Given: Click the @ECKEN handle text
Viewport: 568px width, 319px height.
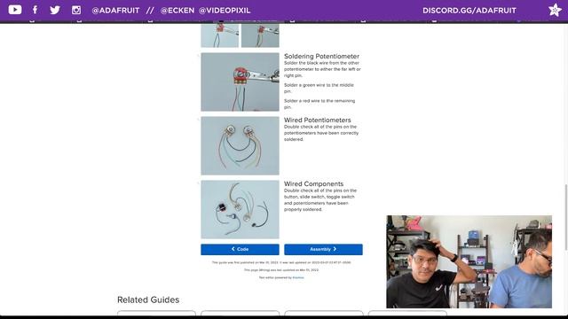Looking at the screenshot, I should (x=177, y=11).
